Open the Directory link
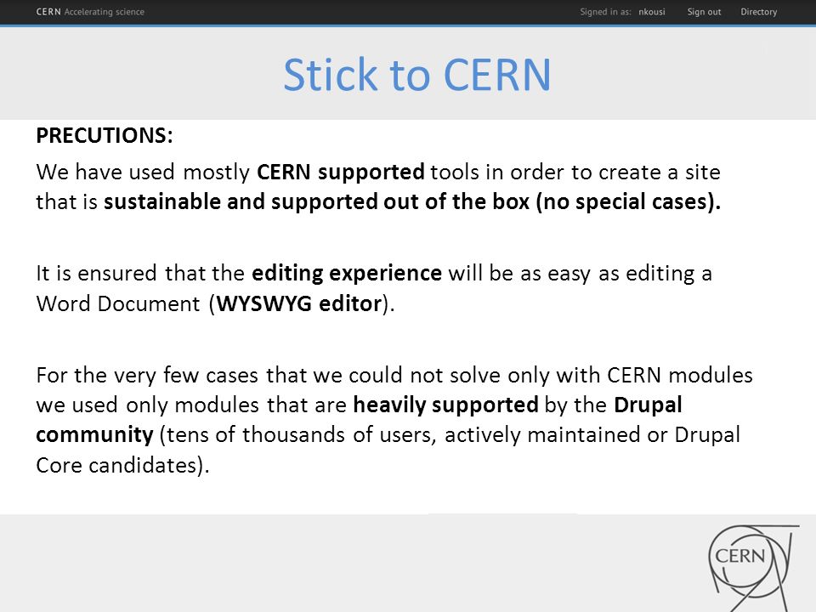The image size is (816, 612). 759,11
